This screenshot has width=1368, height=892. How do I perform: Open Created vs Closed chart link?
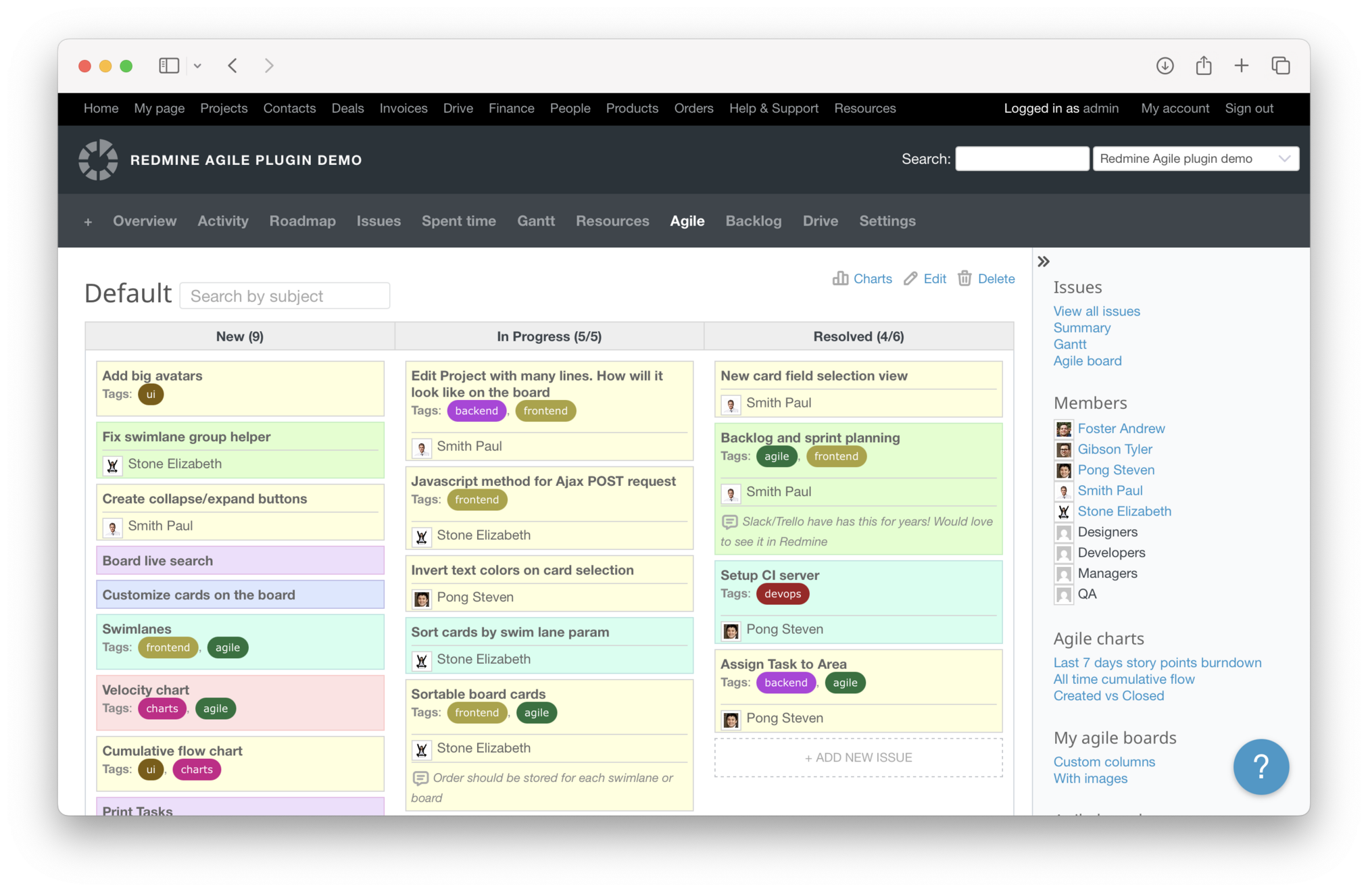[x=1108, y=695]
